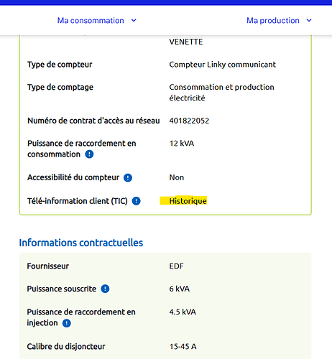Viewport: 332px width, 359px height.
Task: Click the highlighted Historique value
Action: (x=188, y=201)
